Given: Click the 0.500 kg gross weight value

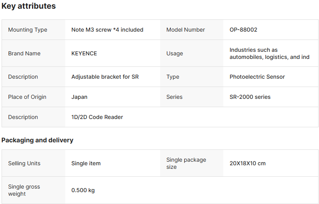Looking at the screenshot, I should 83,190.
